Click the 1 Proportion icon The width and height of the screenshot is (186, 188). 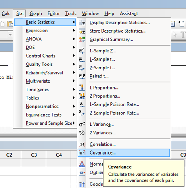(82, 88)
